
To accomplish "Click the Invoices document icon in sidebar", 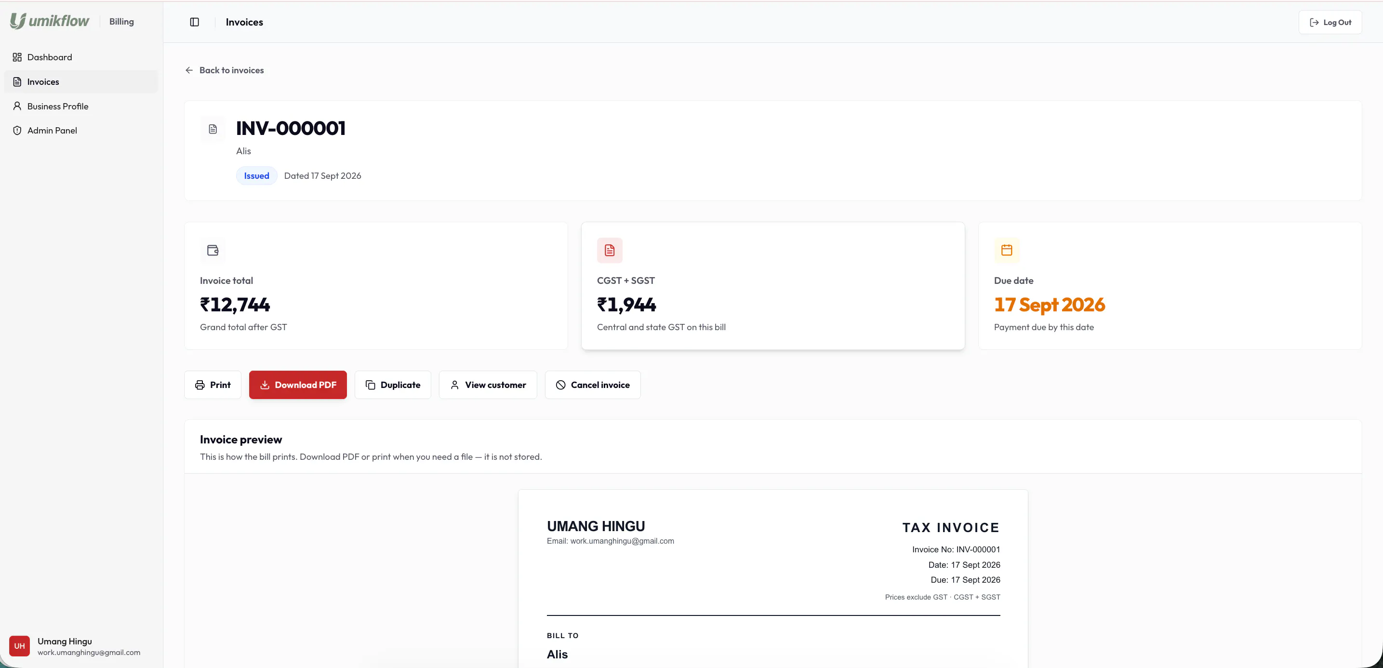I will coord(17,81).
